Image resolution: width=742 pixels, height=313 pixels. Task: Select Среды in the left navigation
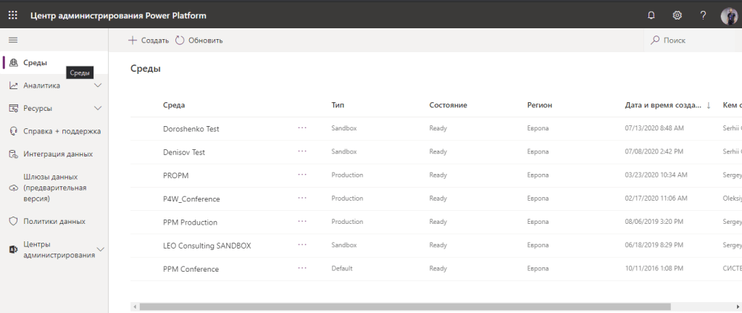click(35, 63)
